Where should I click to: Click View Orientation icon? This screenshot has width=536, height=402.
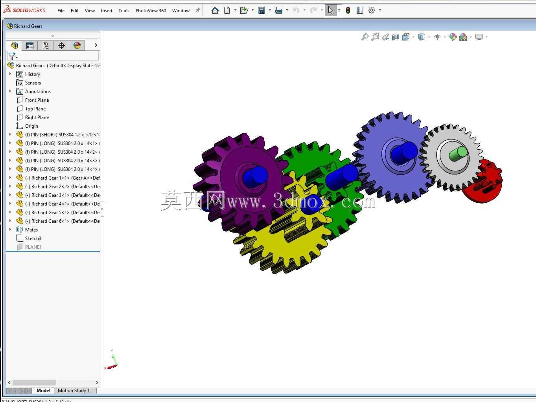tap(406, 37)
